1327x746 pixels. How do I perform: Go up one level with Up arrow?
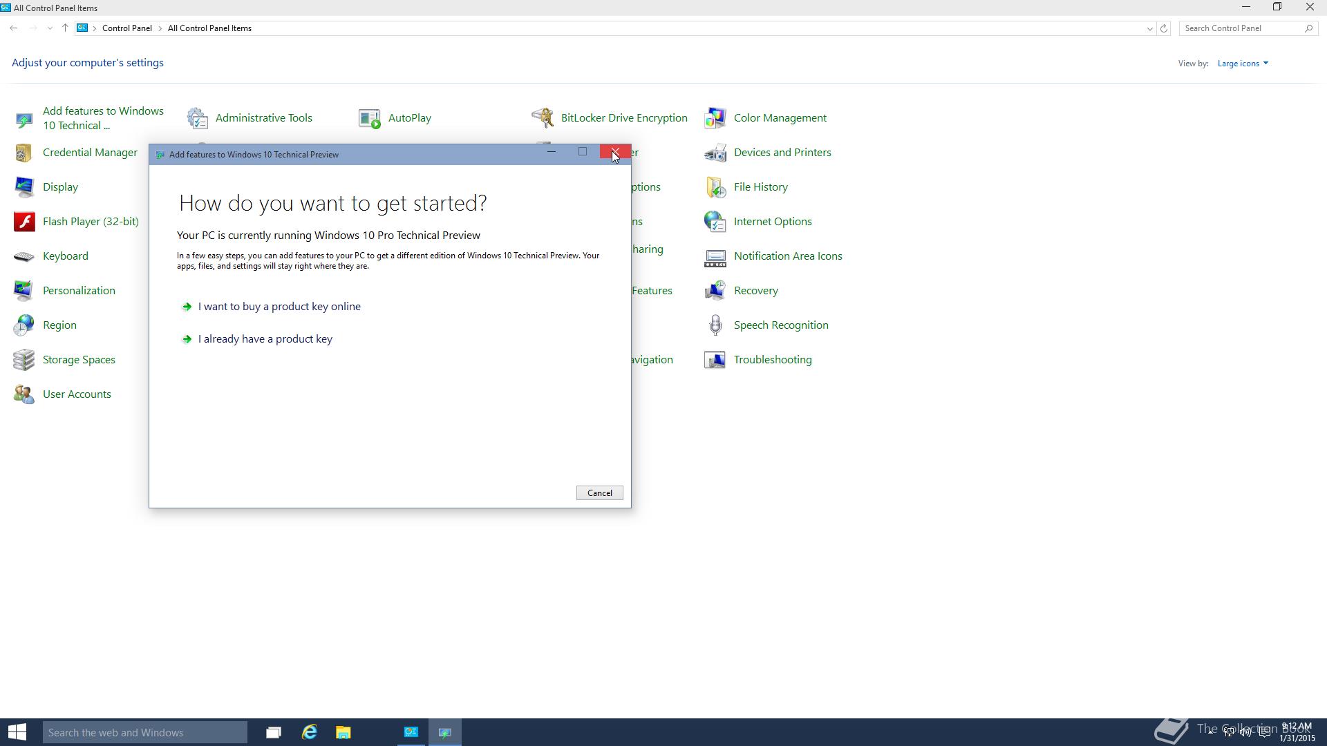point(65,28)
